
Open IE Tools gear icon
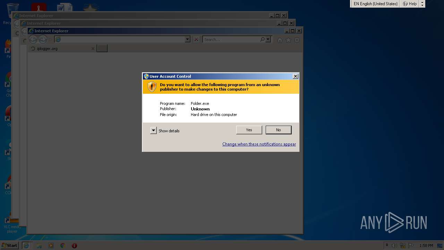[297, 40]
